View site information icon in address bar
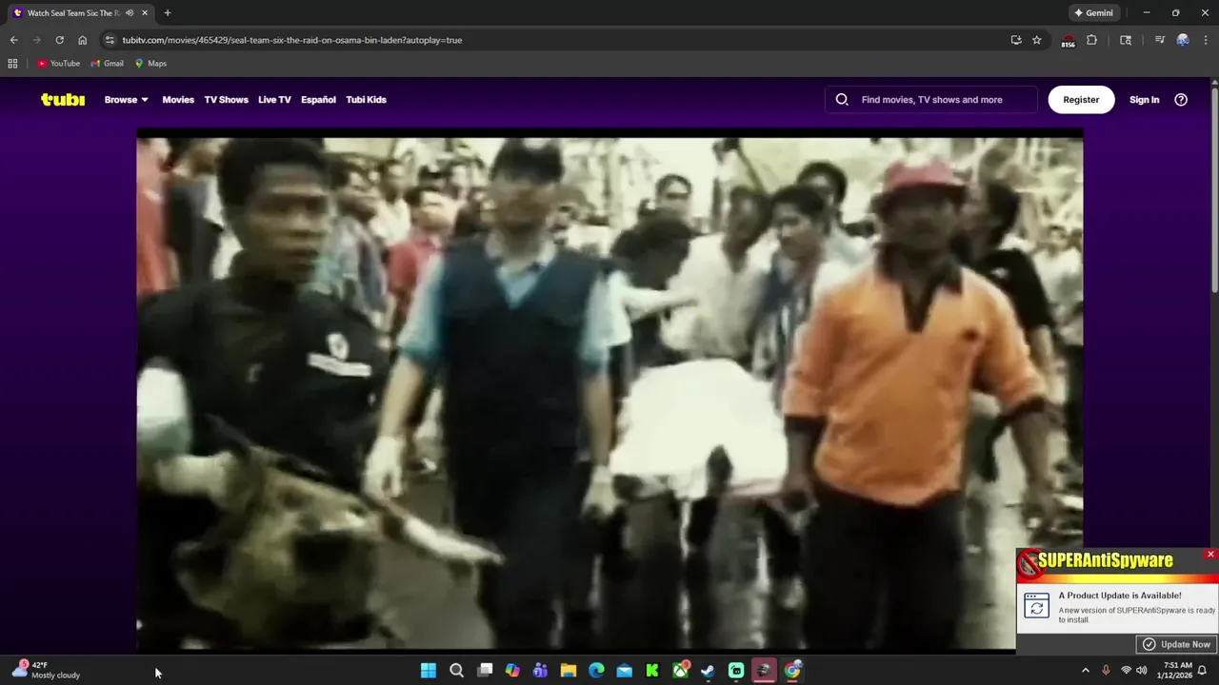 110,40
